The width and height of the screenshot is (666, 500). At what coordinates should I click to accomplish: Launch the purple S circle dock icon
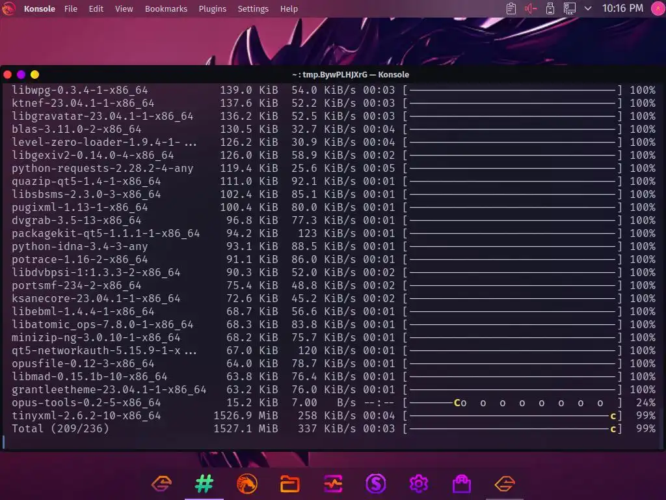[x=376, y=484]
